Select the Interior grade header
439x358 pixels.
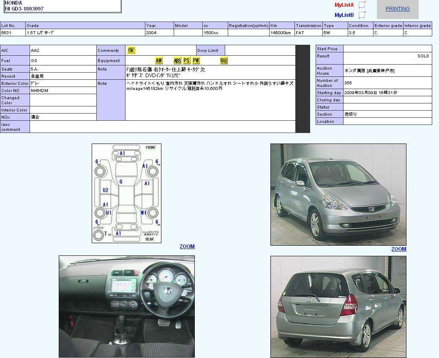(x=417, y=25)
